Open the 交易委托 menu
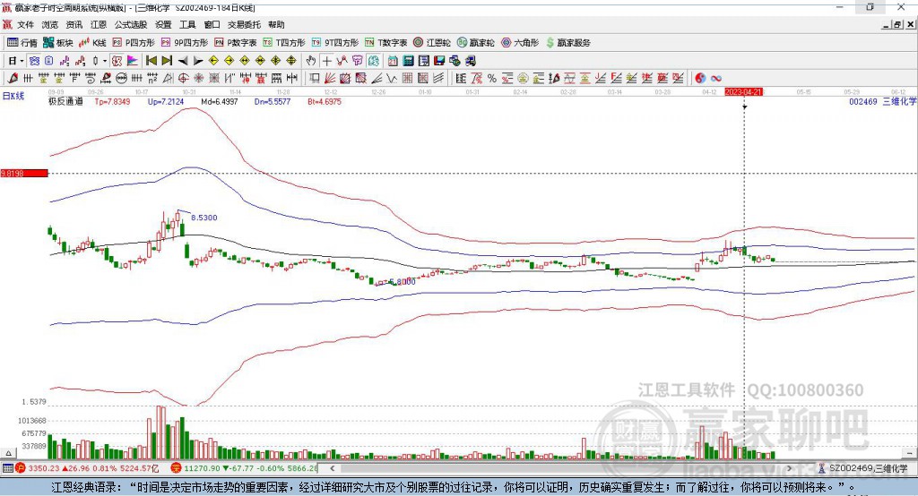Image resolution: width=918 pixels, height=496 pixels. tap(244, 24)
